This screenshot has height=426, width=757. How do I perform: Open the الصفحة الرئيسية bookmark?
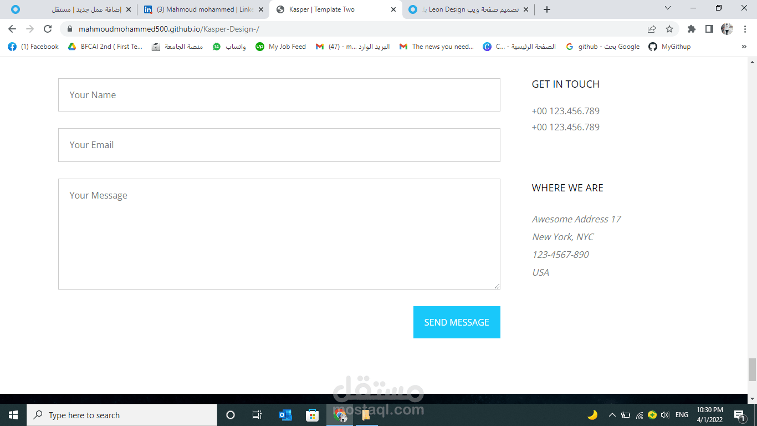(x=520, y=47)
